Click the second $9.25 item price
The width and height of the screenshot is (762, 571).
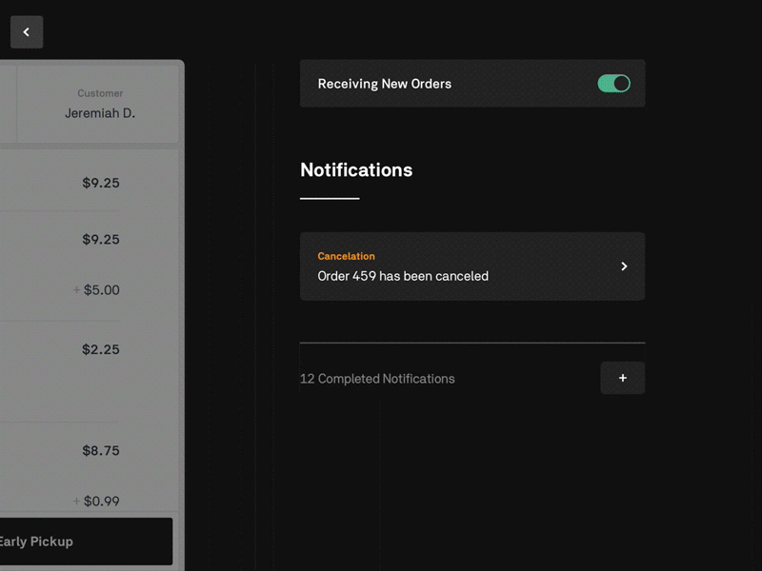click(x=101, y=239)
